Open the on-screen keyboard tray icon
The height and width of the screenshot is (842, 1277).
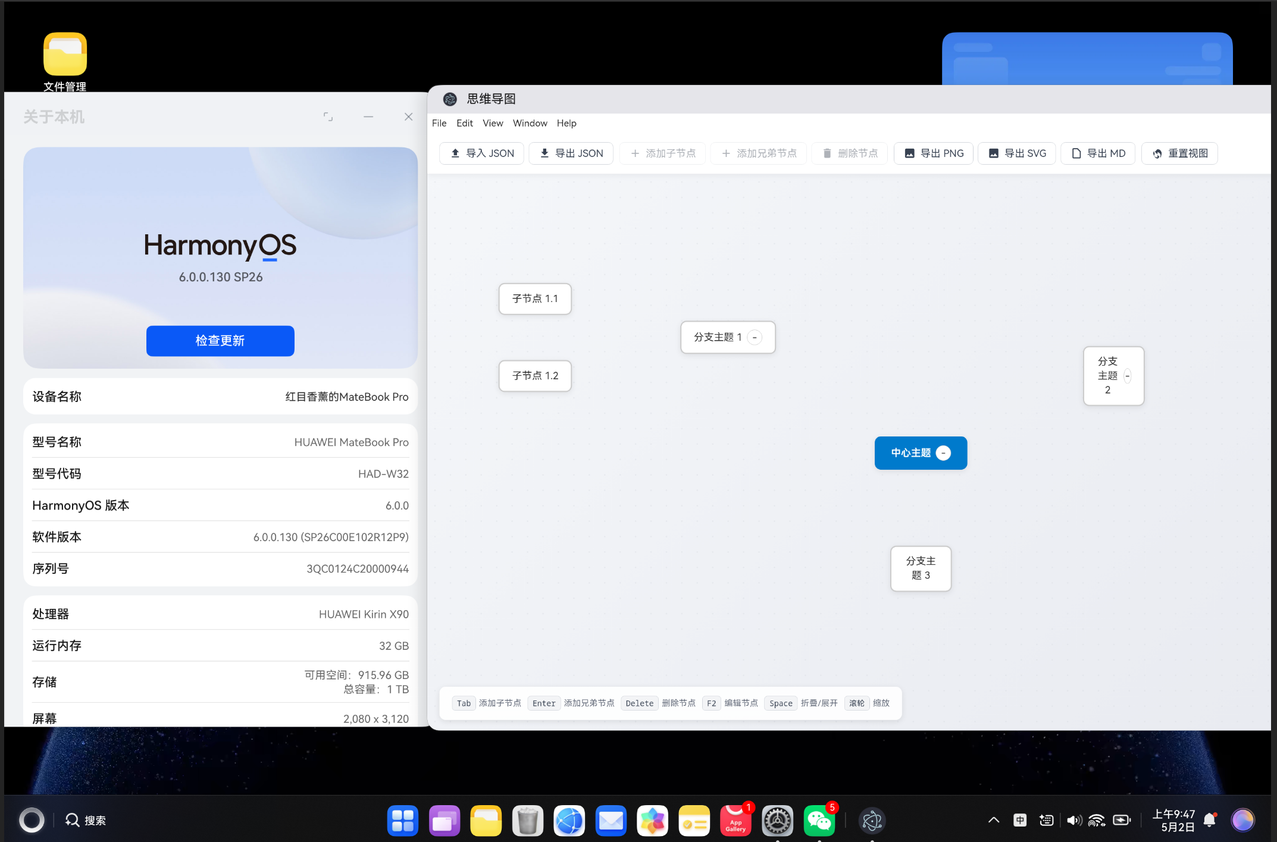tap(1046, 821)
